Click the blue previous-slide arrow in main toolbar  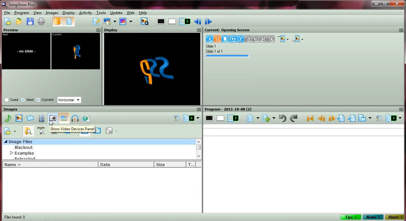tap(197, 21)
